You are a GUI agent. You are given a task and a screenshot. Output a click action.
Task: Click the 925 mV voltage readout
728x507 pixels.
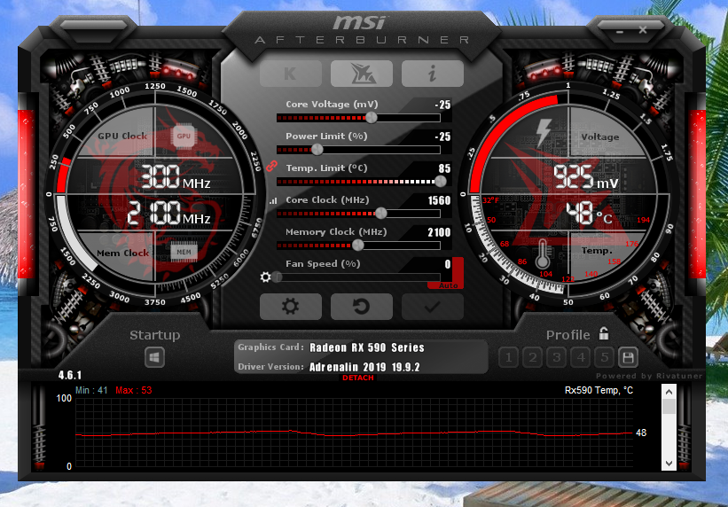tap(586, 177)
